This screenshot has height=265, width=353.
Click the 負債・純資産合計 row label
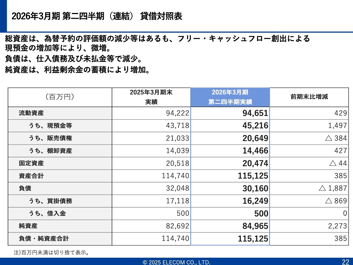click(44, 239)
